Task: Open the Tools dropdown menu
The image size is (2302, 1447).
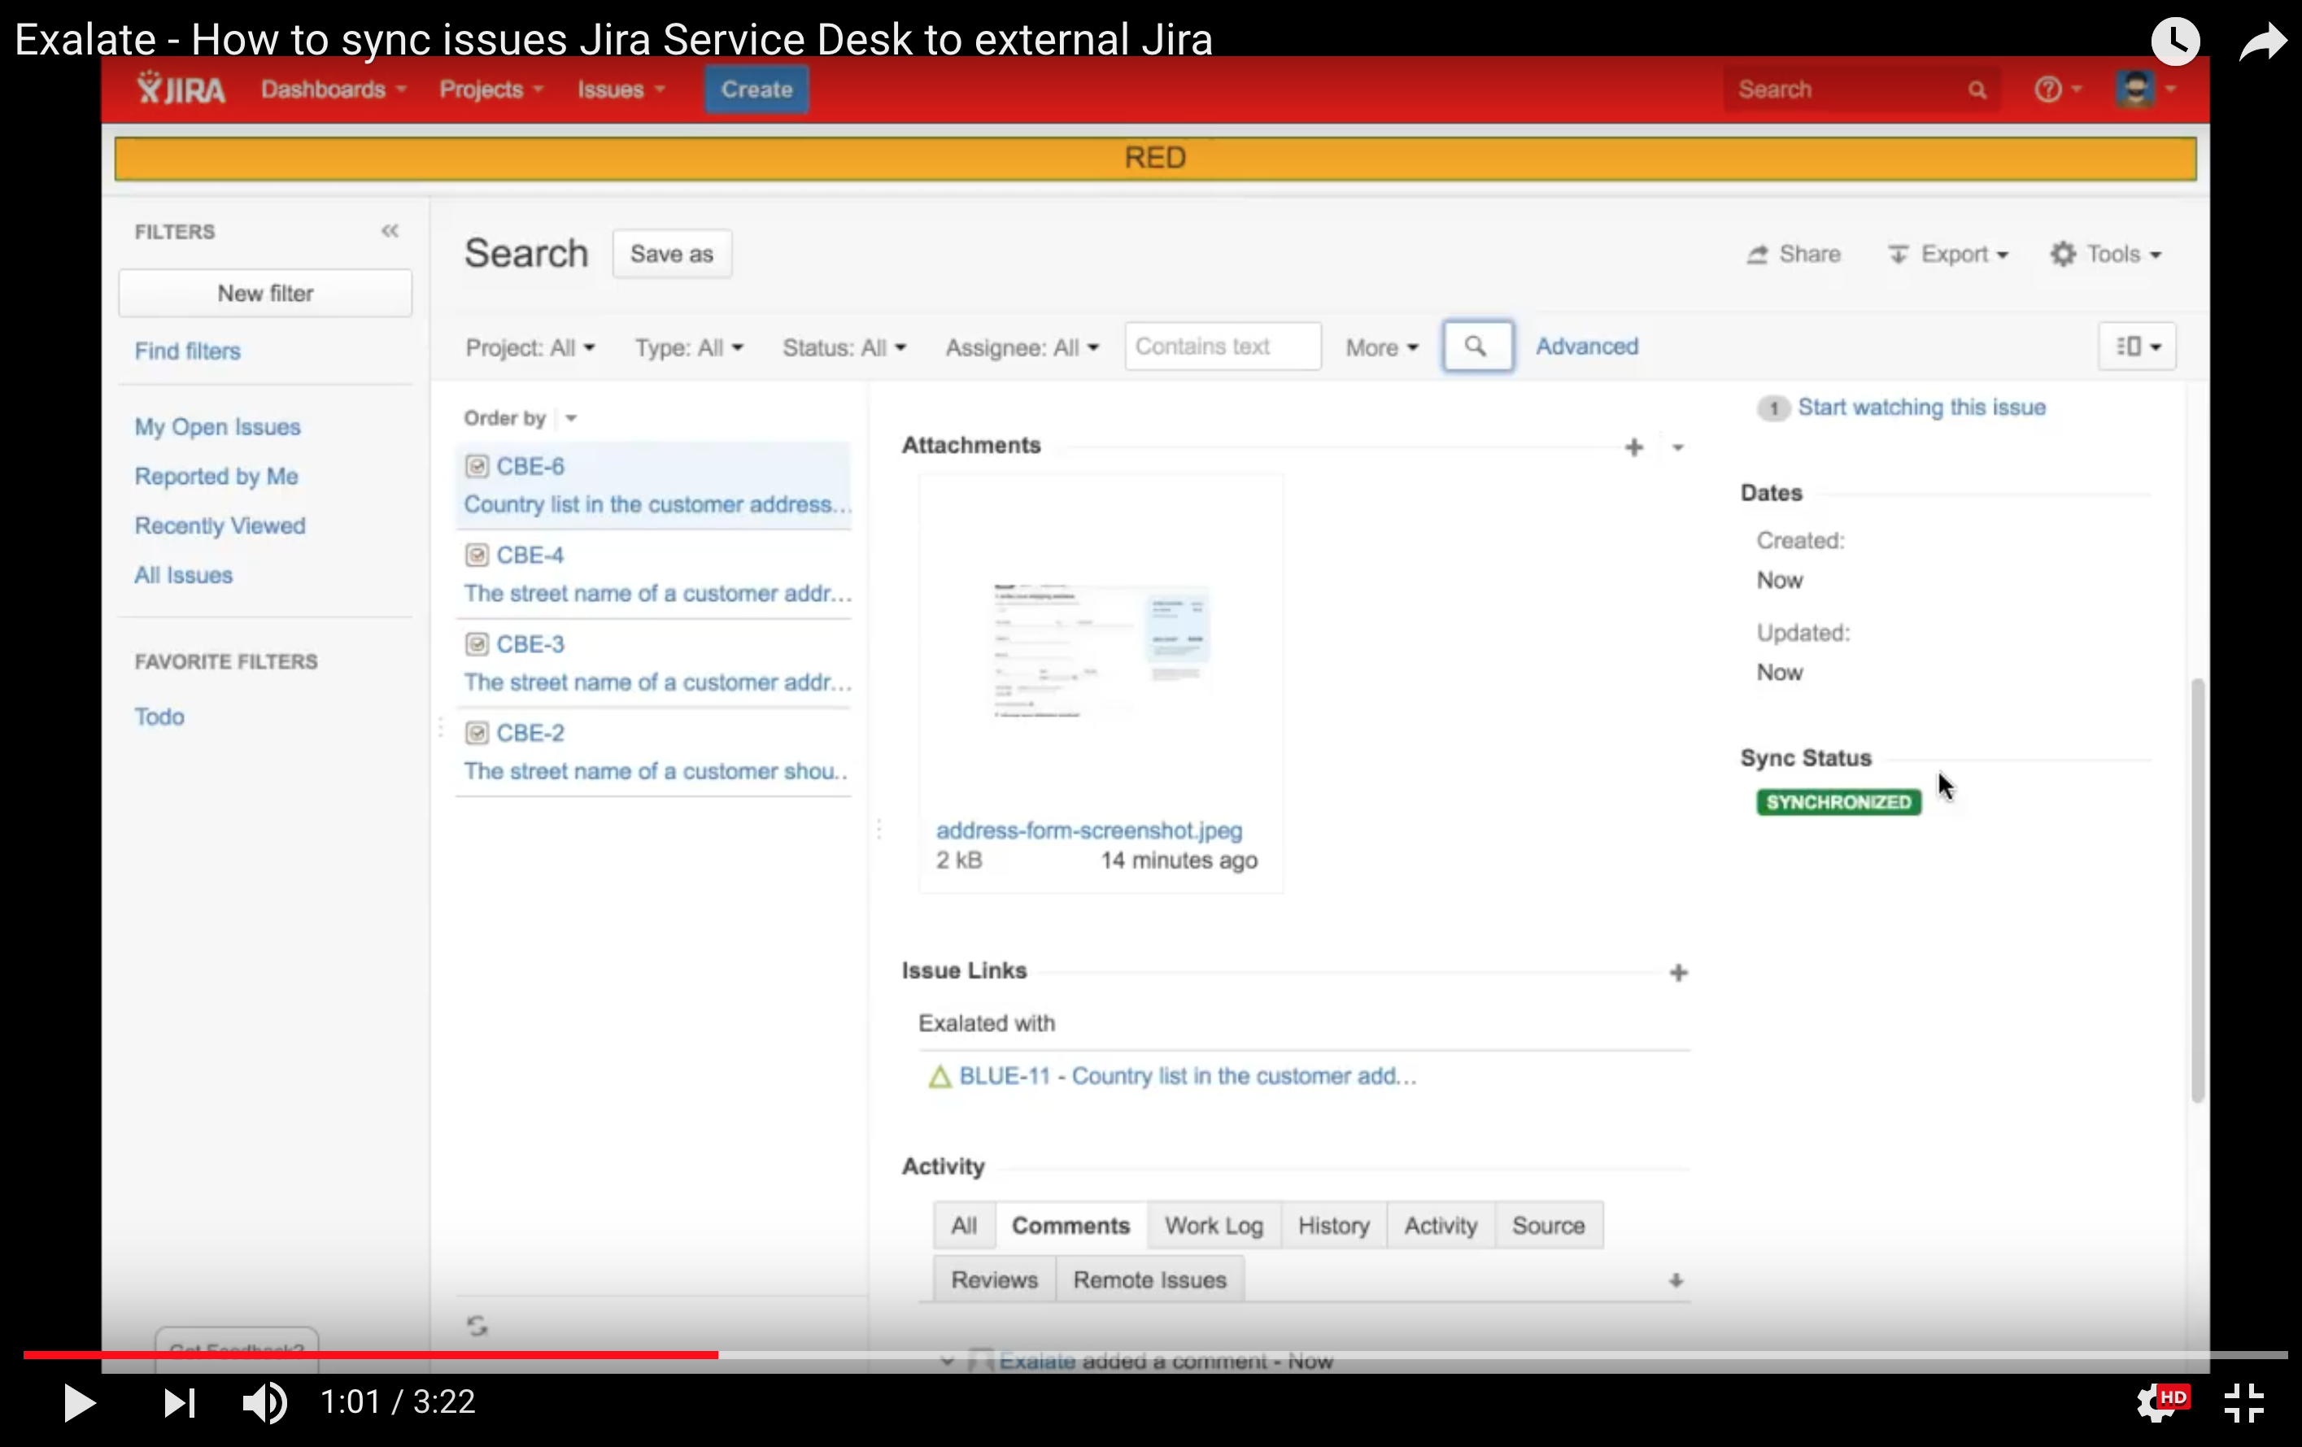Action: (x=2105, y=255)
